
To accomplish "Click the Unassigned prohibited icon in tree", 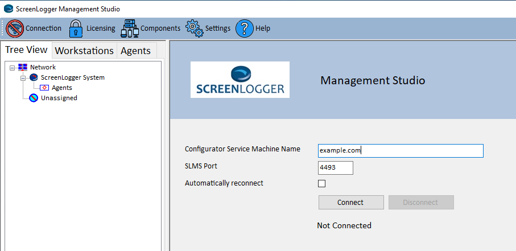I will [x=34, y=98].
